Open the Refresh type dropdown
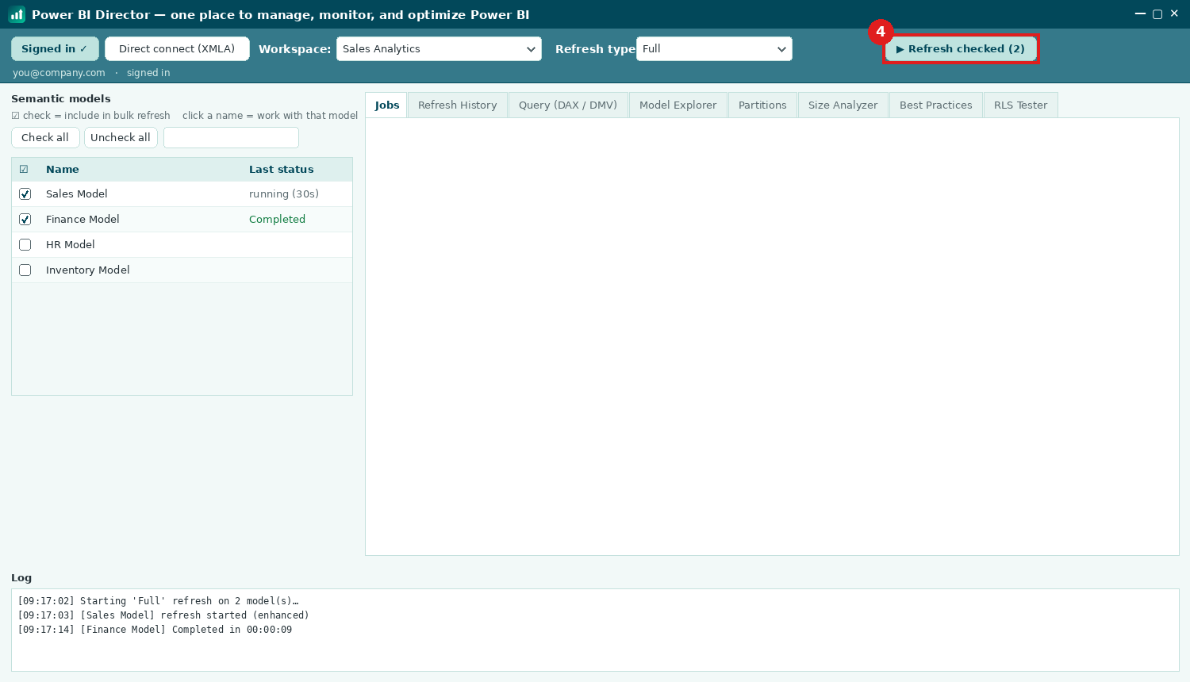Screen dimensions: 1190x682 (714, 49)
